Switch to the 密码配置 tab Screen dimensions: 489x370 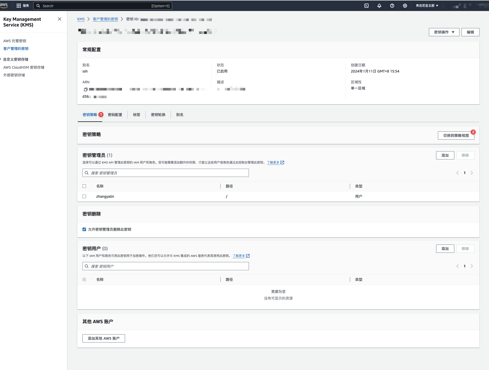point(115,115)
